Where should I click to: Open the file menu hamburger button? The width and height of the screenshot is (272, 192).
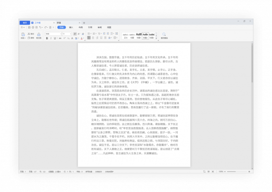(23, 27)
